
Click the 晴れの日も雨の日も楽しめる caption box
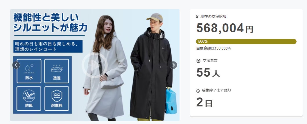tap(48, 46)
